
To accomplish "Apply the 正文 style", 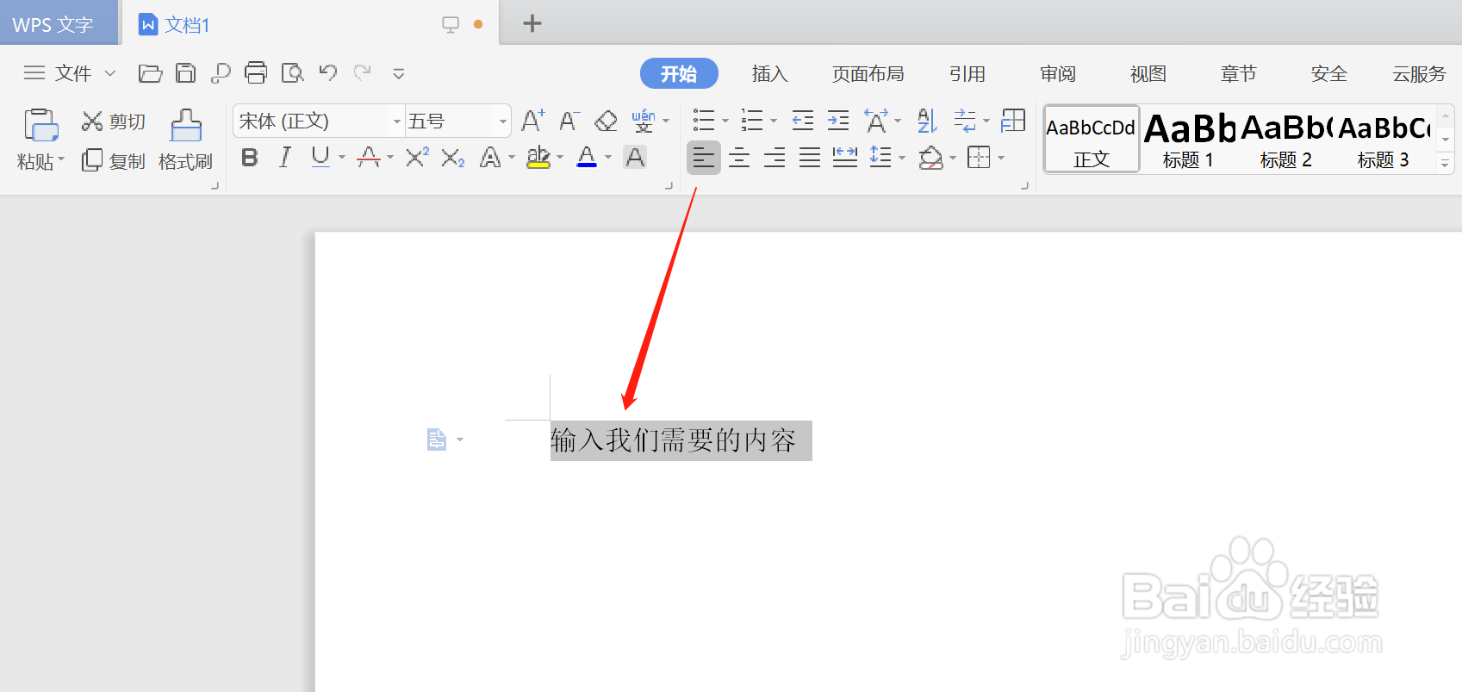I will click(x=1092, y=140).
